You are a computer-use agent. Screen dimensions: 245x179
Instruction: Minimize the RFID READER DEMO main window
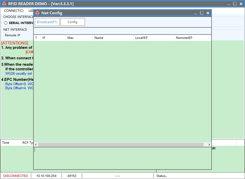(x=229, y=4)
